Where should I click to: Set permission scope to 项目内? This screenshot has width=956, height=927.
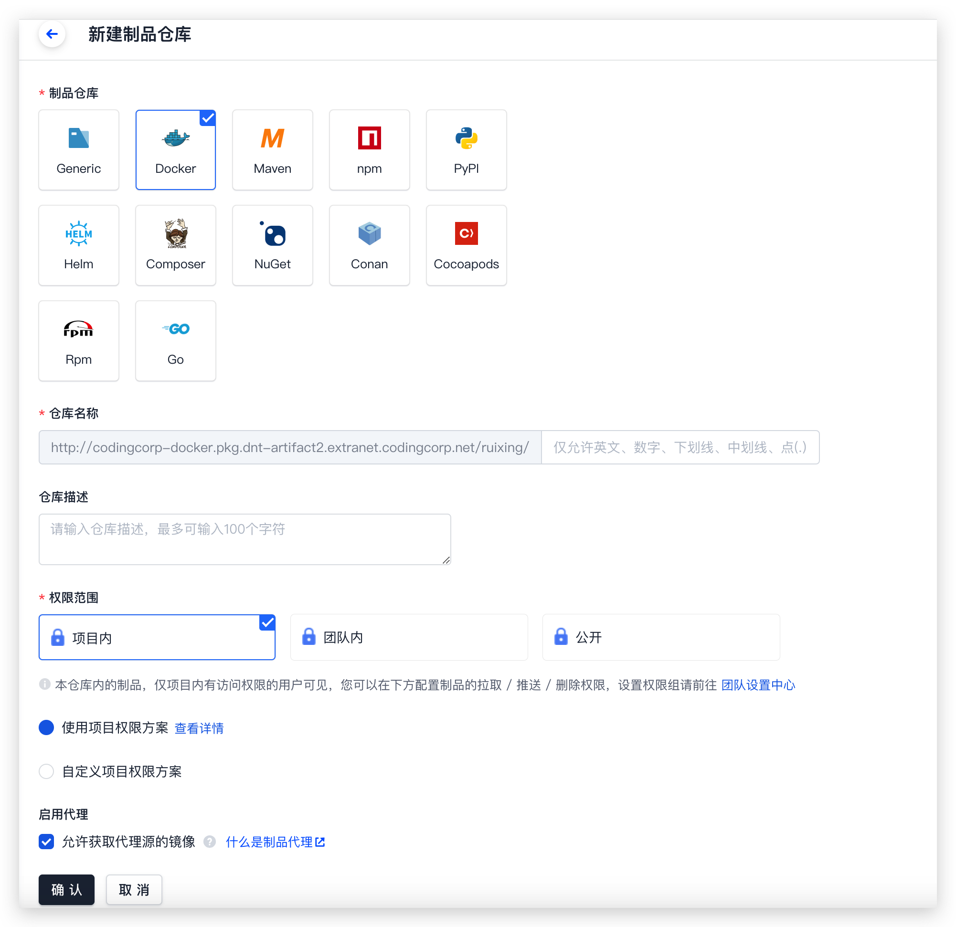click(x=157, y=637)
